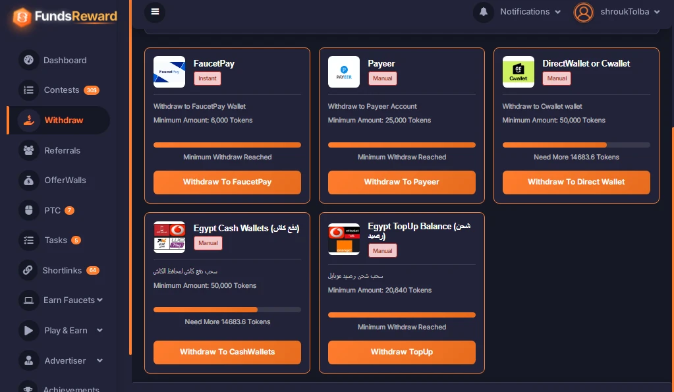
Task: Click the PTC mouse icon
Action: point(29,210)
